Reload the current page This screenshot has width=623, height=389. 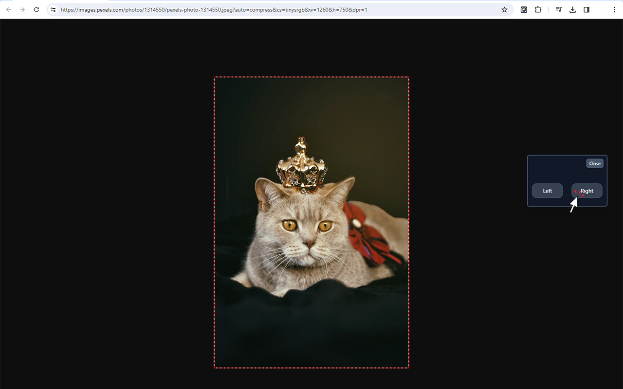tap(36, 10)
